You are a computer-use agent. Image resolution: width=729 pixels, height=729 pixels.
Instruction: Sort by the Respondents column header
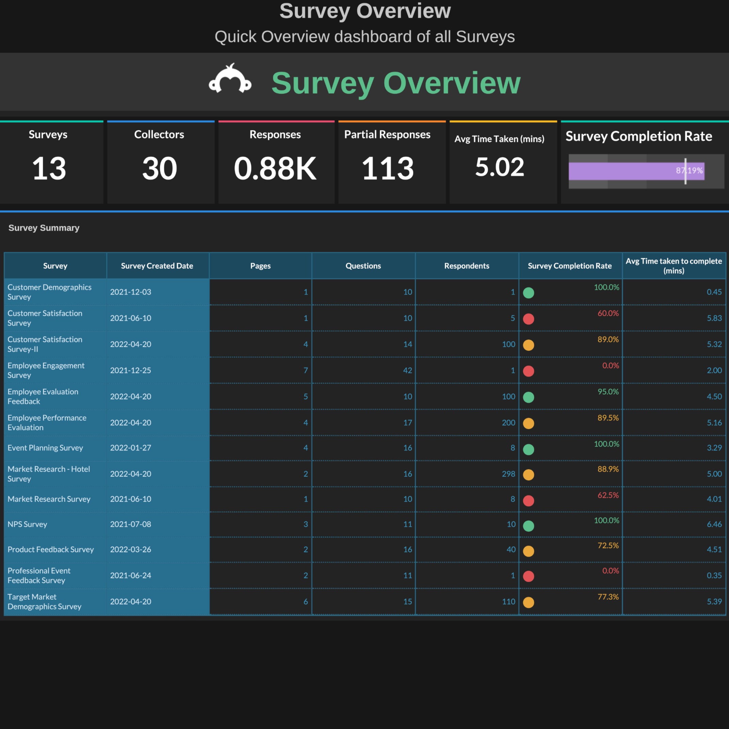pos(467,266)
